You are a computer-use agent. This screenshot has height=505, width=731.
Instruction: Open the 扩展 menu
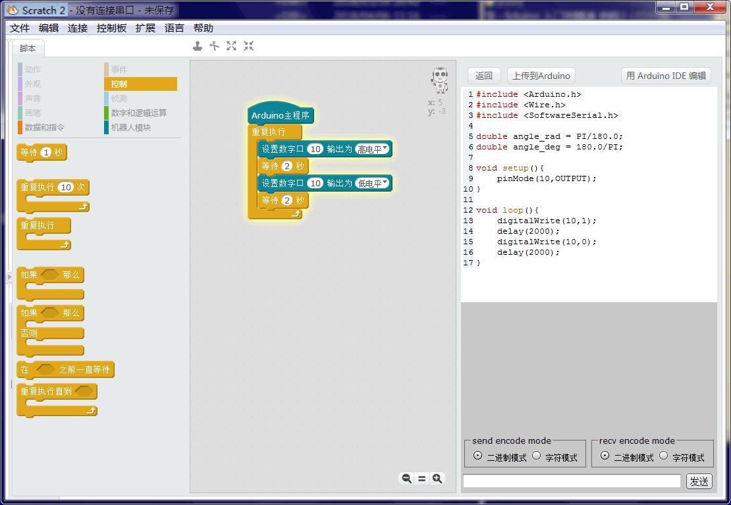tap(146, 28)
